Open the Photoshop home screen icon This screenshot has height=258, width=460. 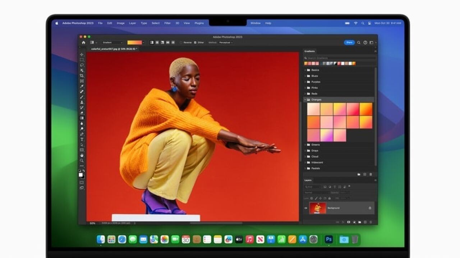84,42
